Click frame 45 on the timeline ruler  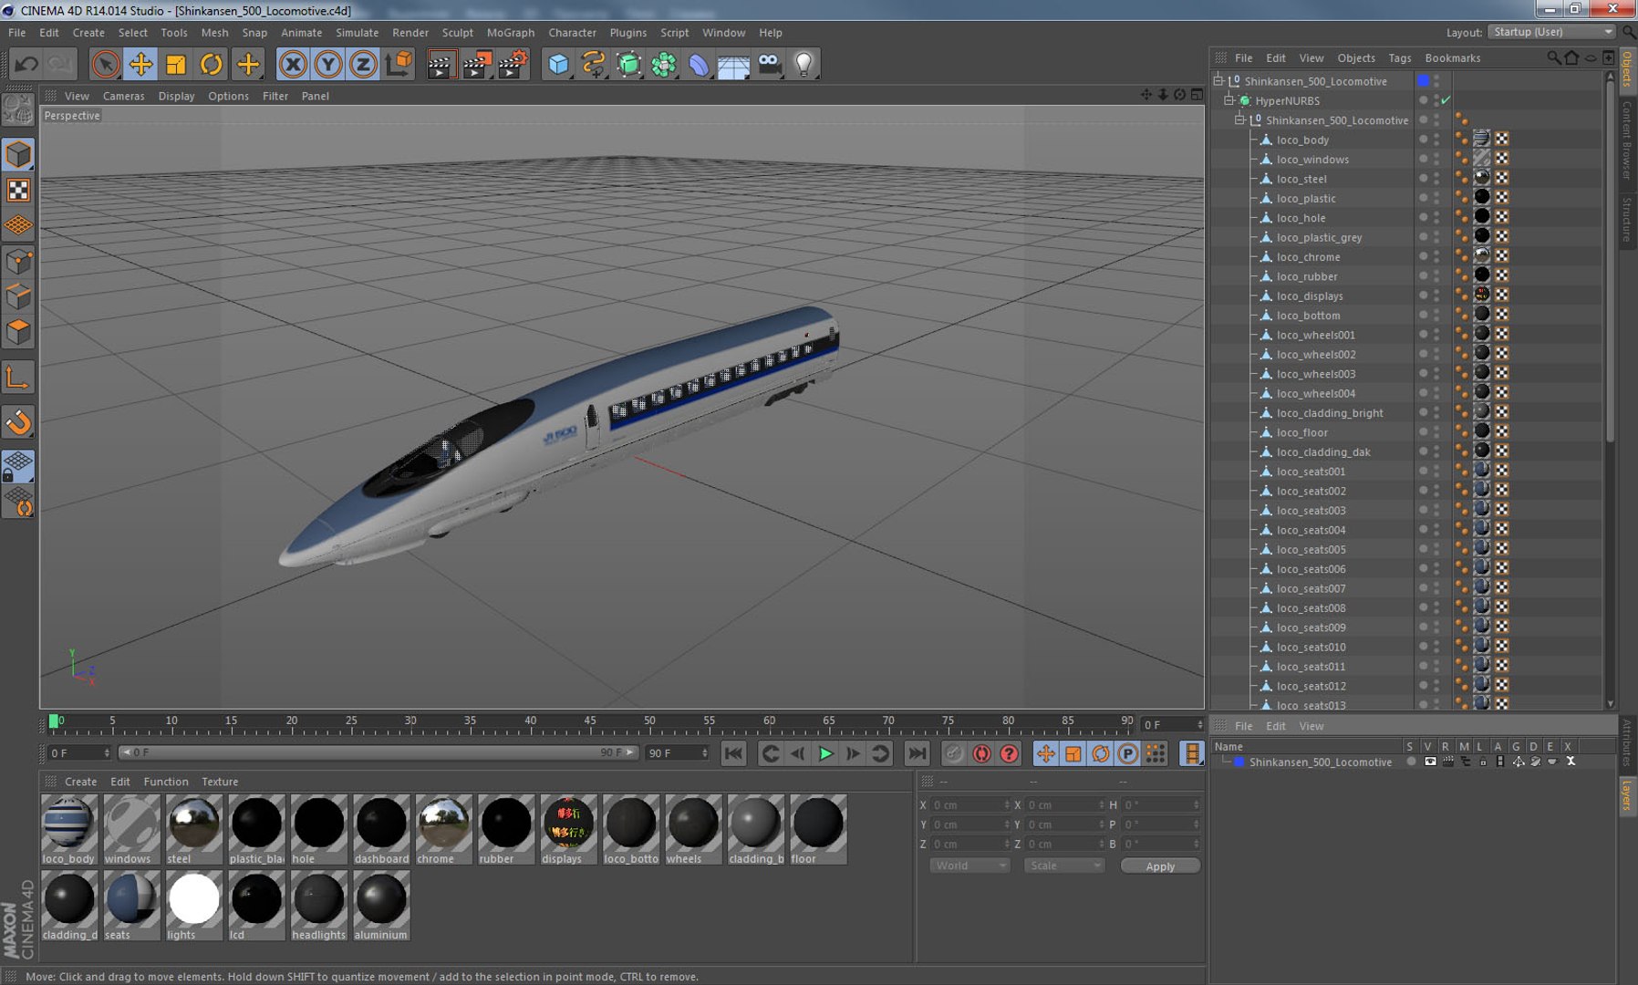(590, 722)
